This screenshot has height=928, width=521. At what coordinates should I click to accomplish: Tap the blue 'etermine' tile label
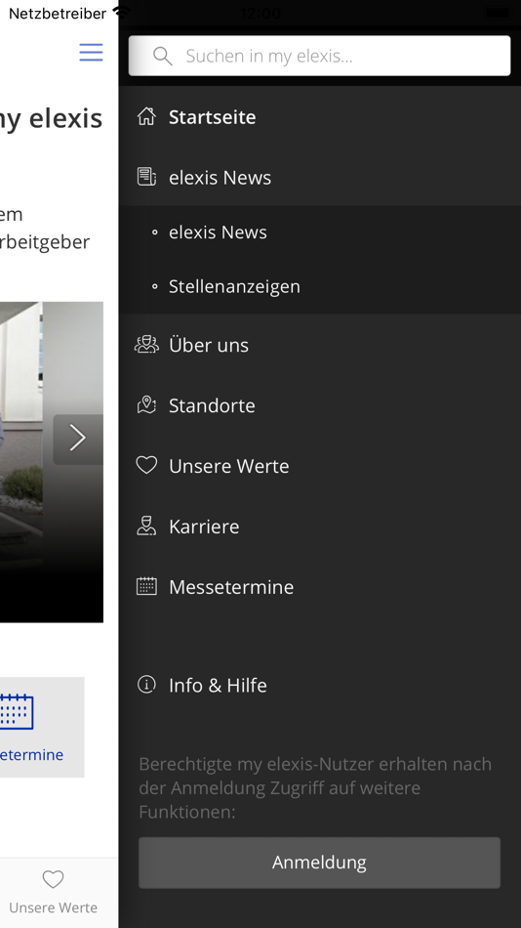31,754
